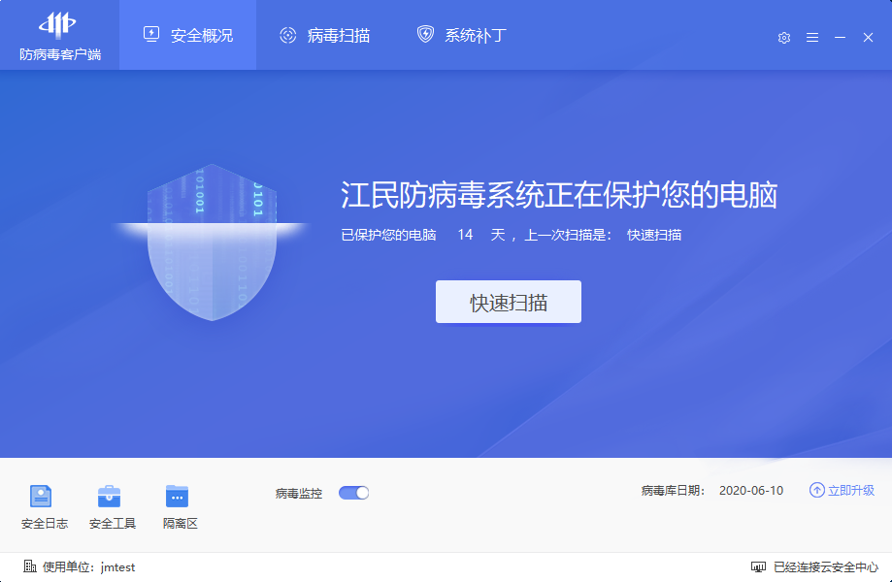
Task: Open the hamburger menu icon
Action: coord(812,38)
